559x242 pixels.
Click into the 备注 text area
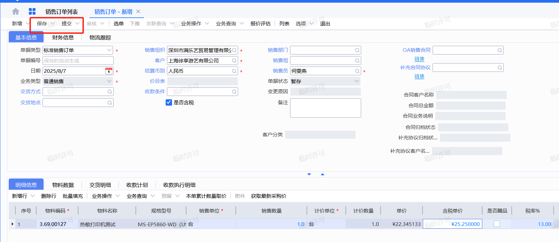(x=325, y=108)
